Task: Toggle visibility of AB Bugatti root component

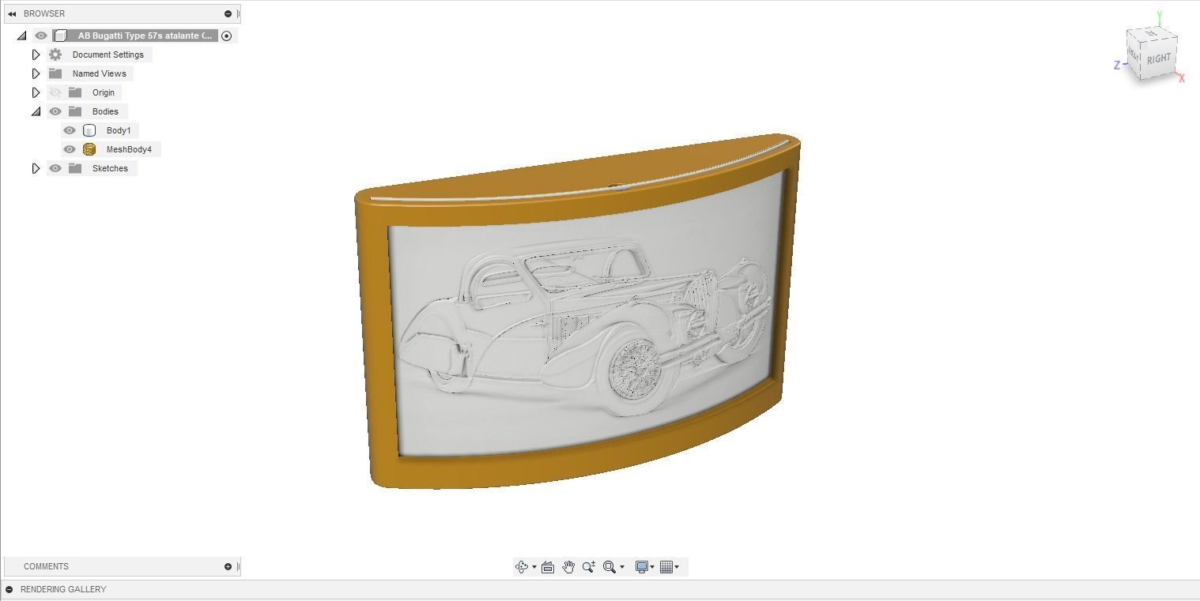Action: (x=41, y=36)
